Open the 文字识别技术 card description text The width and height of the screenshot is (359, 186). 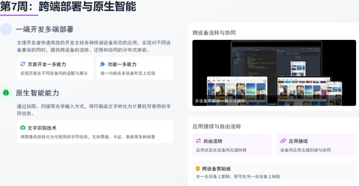coord(88,137)
